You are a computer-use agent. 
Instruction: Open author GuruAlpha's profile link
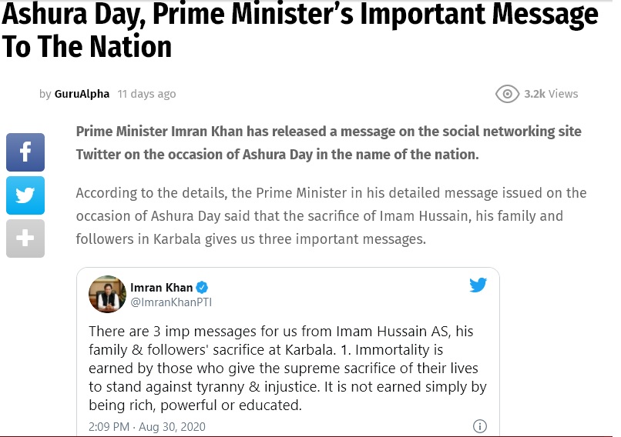(x=82, y=94)
